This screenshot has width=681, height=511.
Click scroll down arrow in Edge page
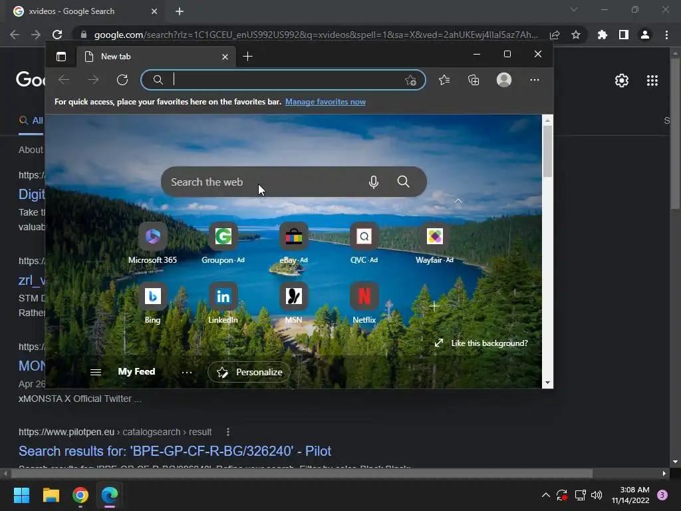pos(547,383)
